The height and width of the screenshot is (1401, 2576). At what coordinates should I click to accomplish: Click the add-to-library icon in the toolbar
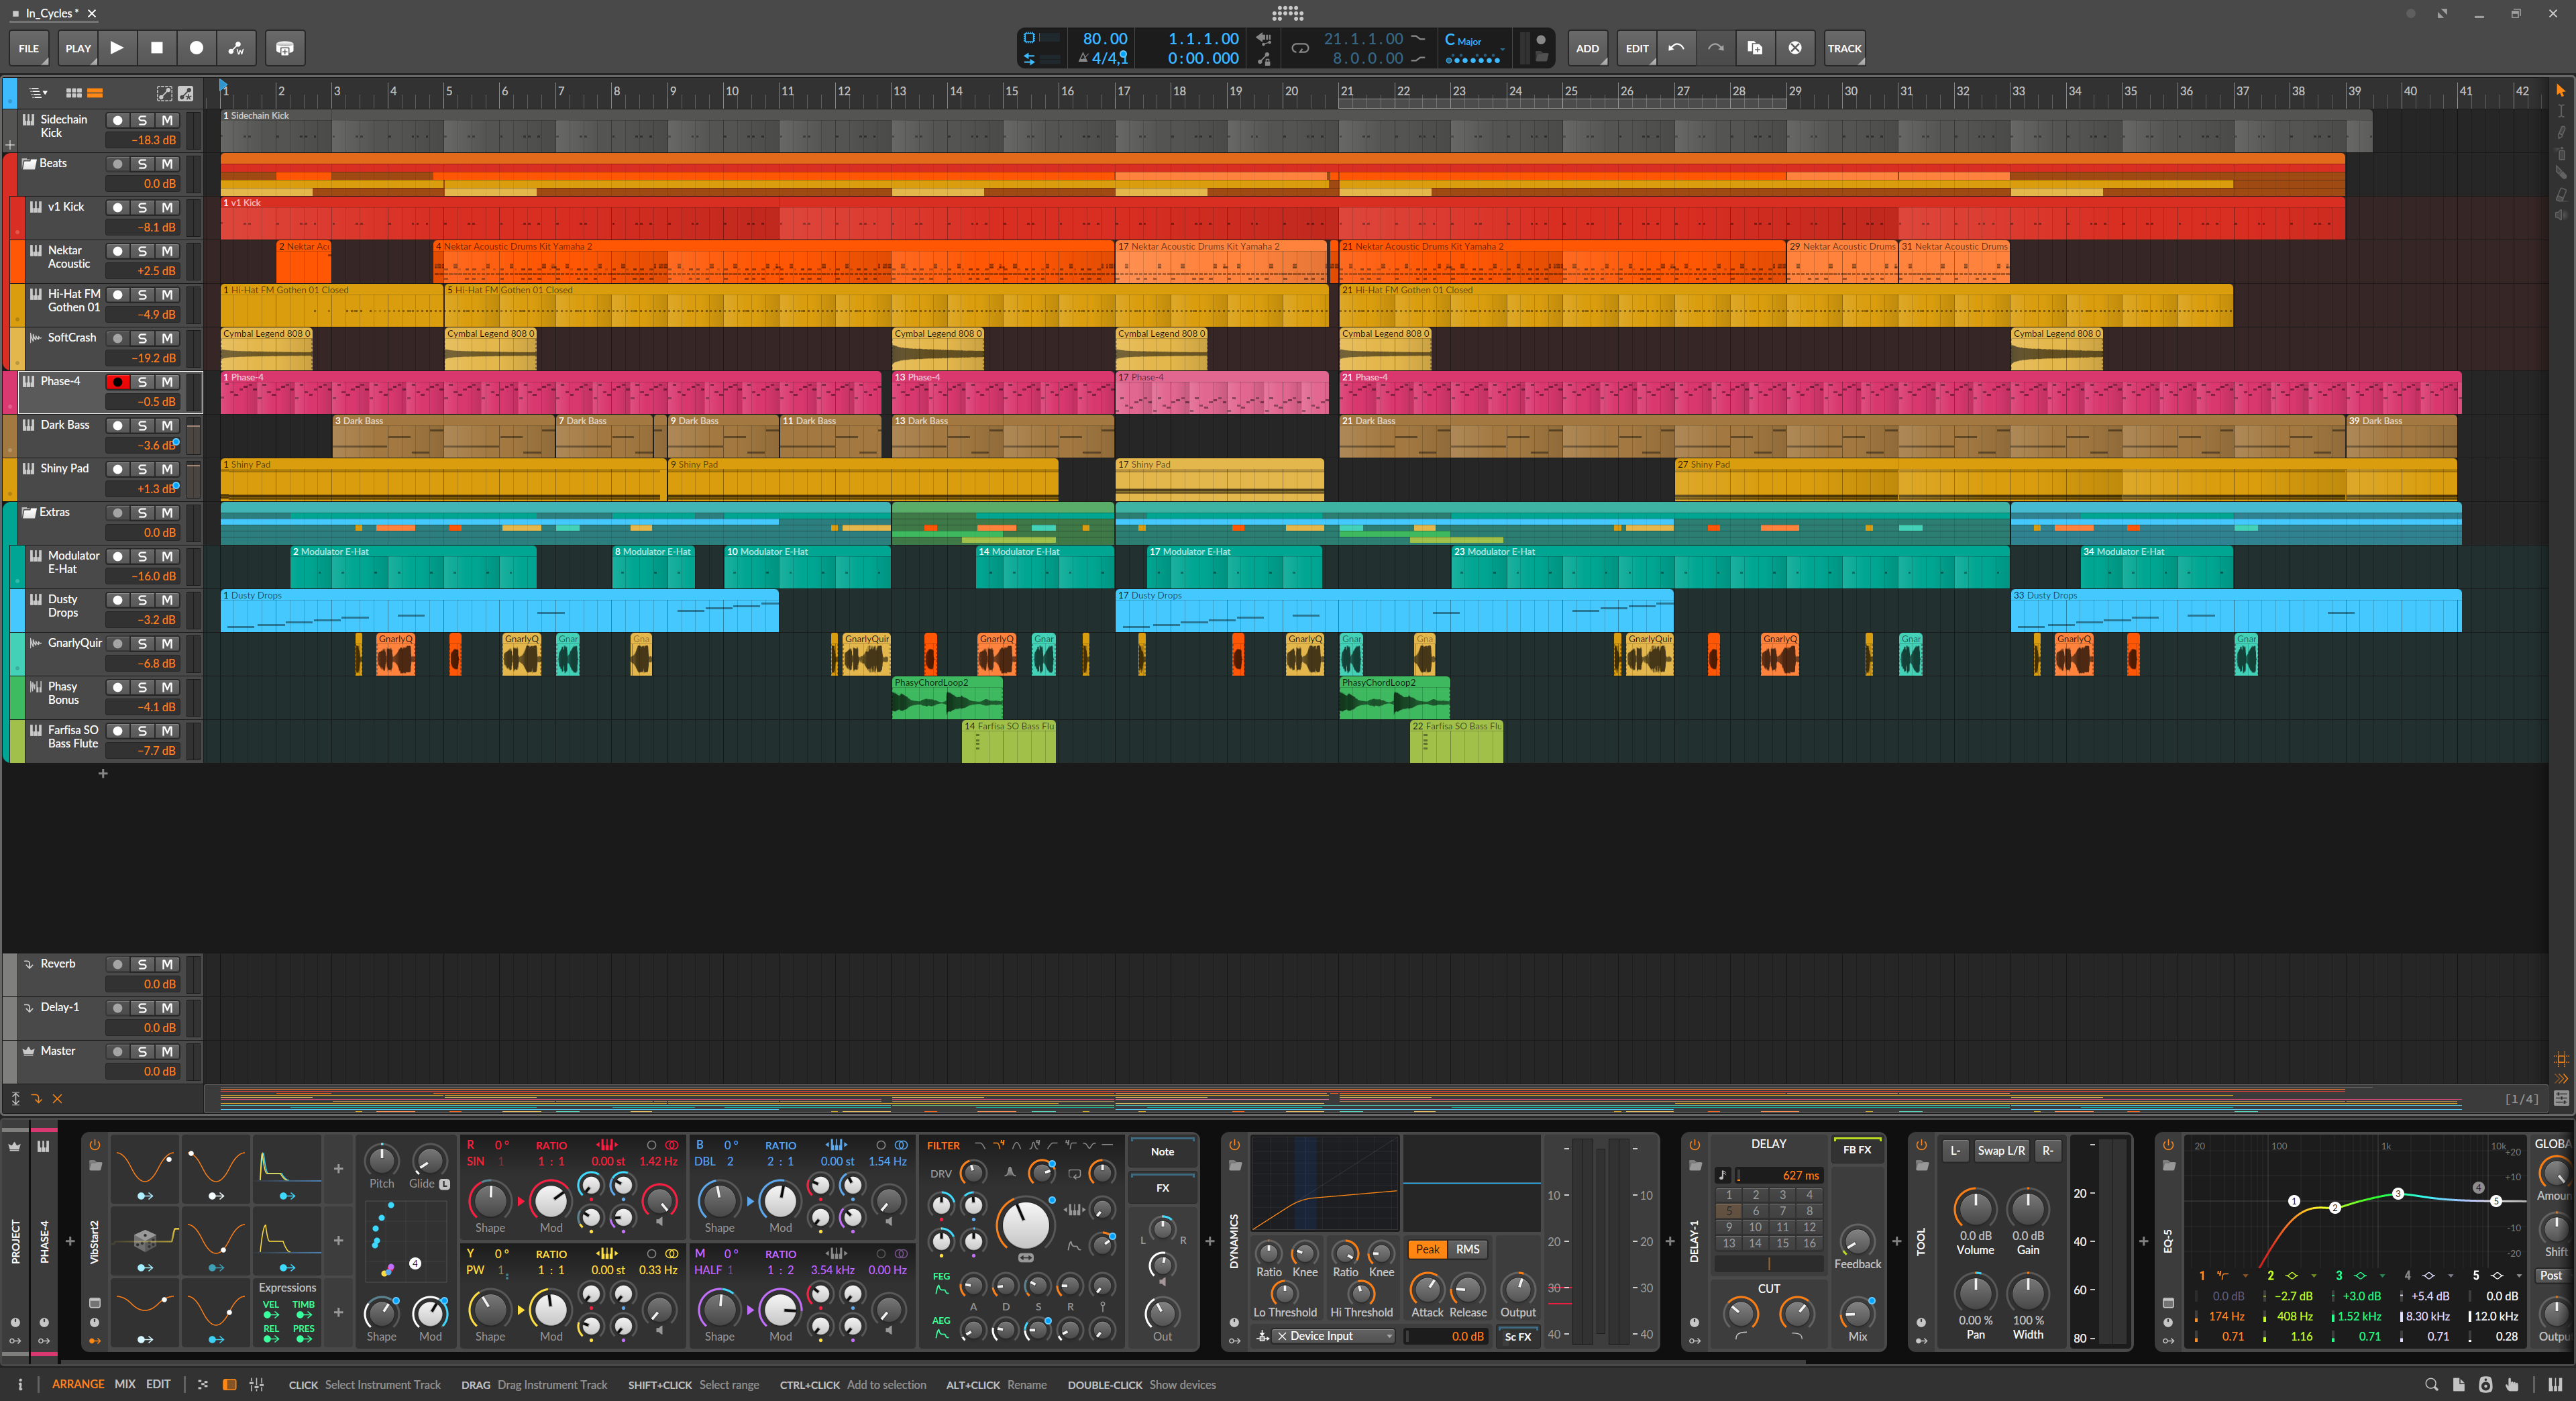(284, 47)
